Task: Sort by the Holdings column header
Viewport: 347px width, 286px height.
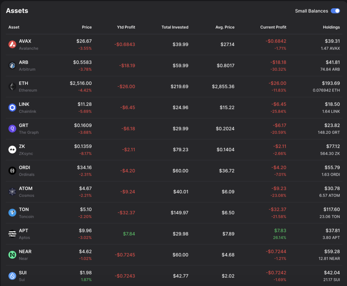Action: point(331,27)
